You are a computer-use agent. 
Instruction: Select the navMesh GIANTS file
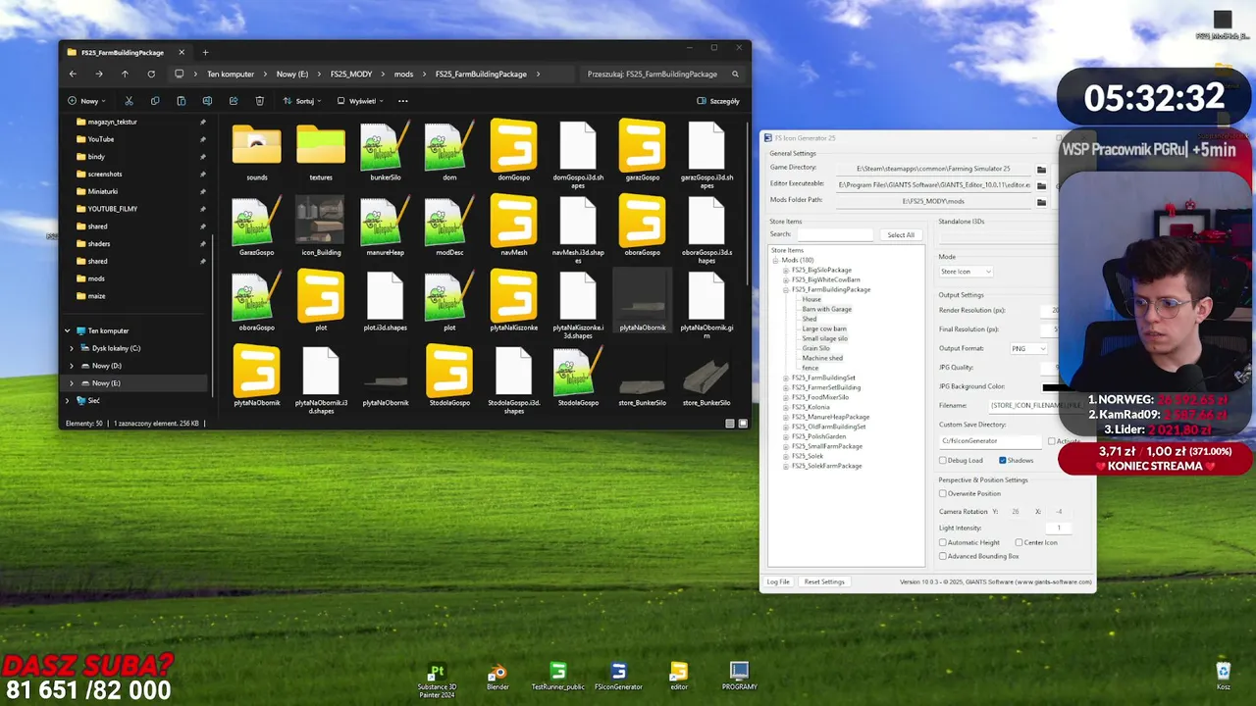coord(513,227)
